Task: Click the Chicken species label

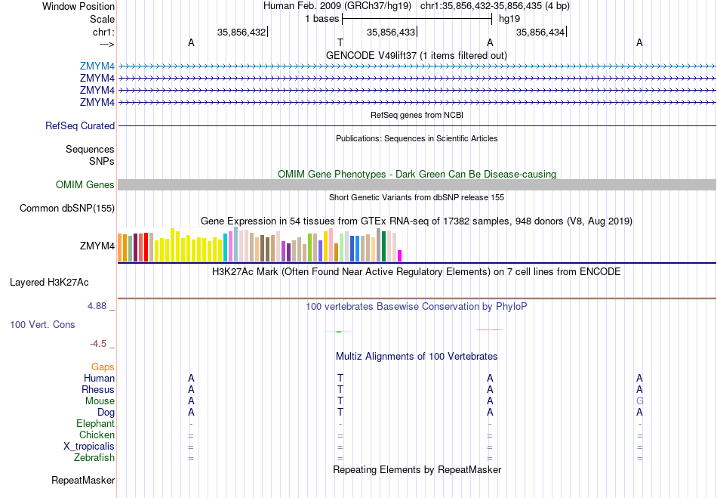Action: 97,435
